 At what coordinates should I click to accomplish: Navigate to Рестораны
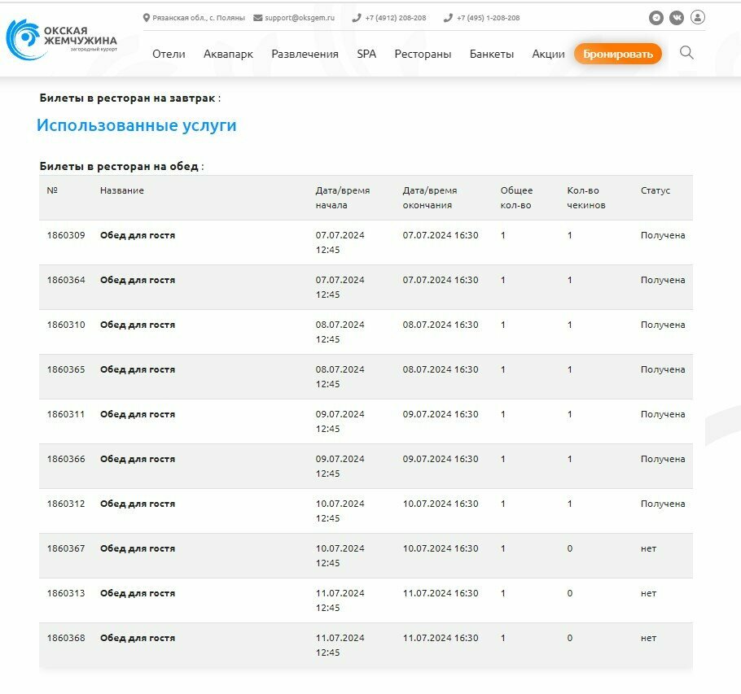(x=423, y=54)
